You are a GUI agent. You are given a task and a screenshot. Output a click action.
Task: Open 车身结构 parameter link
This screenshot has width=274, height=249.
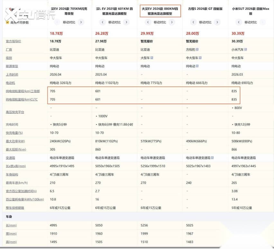(x=12, y=174)
